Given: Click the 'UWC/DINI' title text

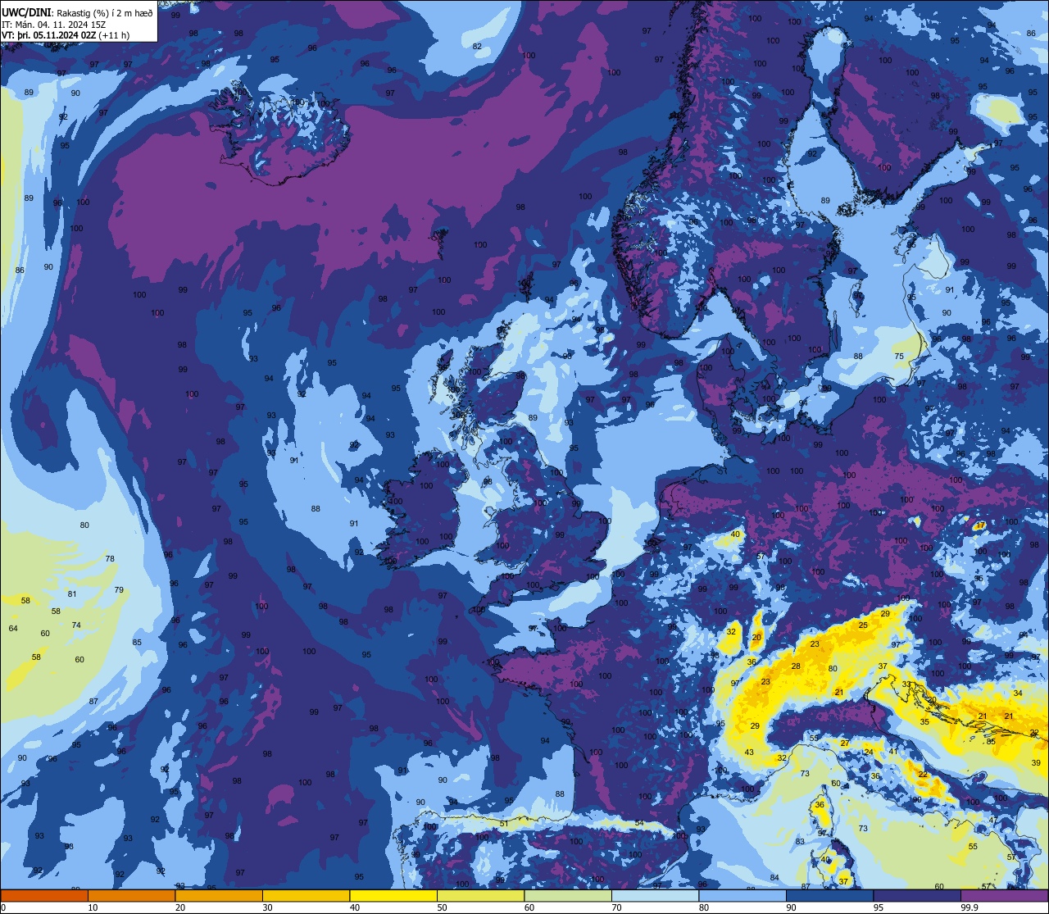Looking at the screenshot, I should click(28, 12).
